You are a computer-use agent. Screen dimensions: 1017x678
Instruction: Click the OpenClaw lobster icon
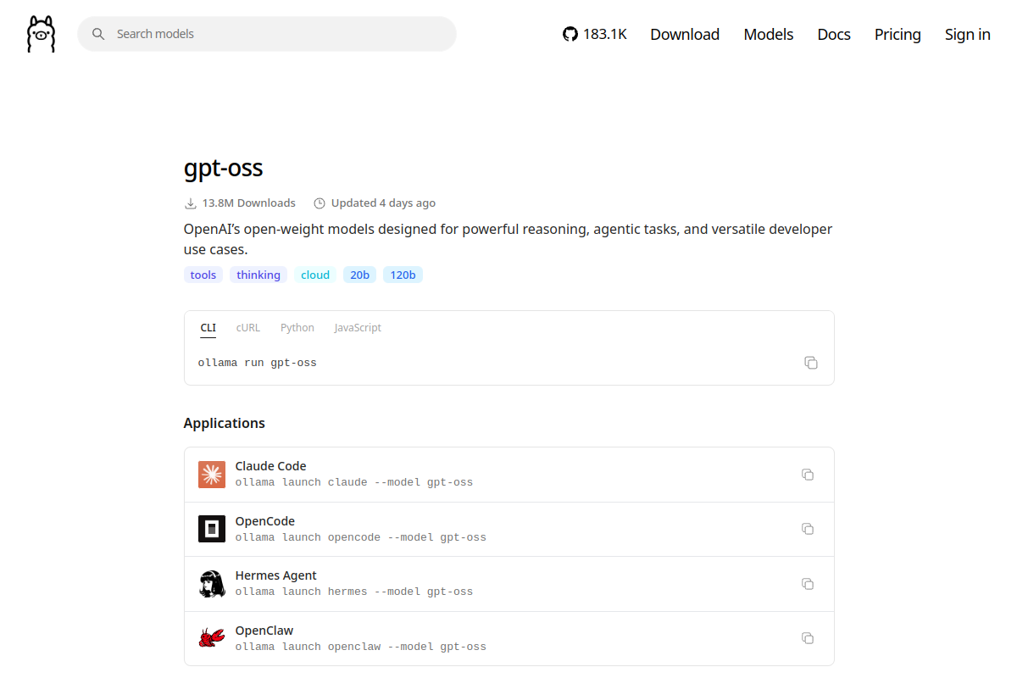click(x=212, y=638)
